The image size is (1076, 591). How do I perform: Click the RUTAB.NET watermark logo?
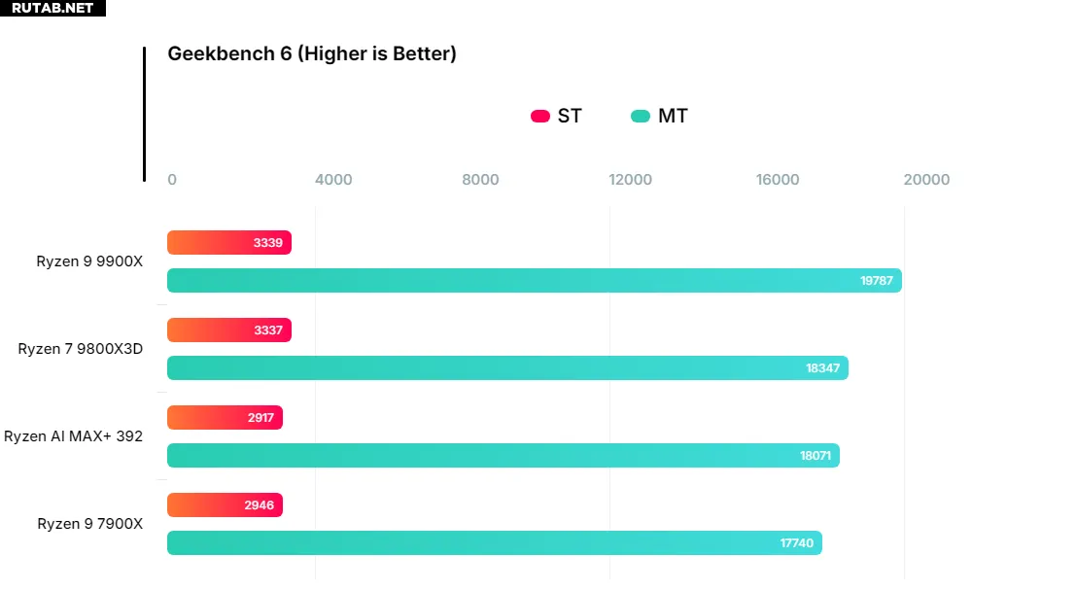coord(52,8)
